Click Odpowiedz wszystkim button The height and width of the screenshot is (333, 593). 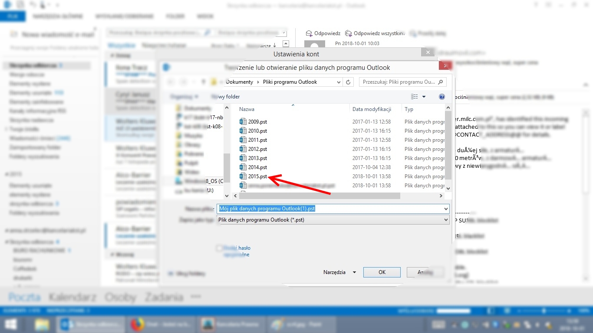tap(375, 33)
